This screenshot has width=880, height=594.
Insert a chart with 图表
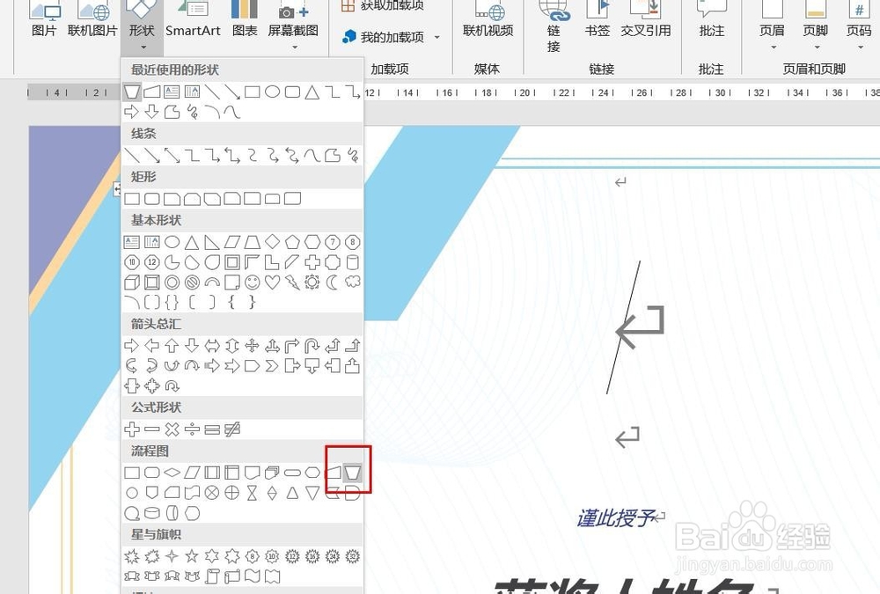tap(245, 19)
